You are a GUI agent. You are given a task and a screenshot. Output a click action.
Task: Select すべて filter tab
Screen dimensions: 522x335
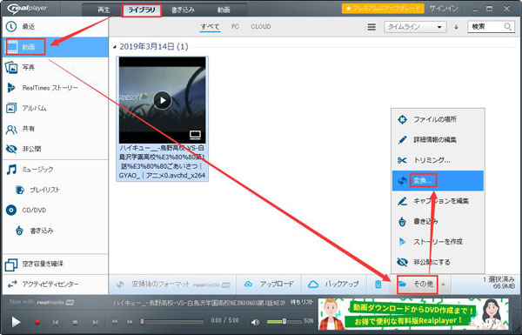pyautogui.click(x=210, y=27)
